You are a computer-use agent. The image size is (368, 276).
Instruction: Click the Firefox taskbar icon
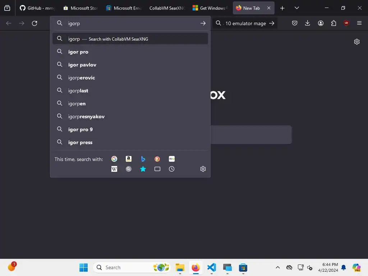tap(196, 267)
